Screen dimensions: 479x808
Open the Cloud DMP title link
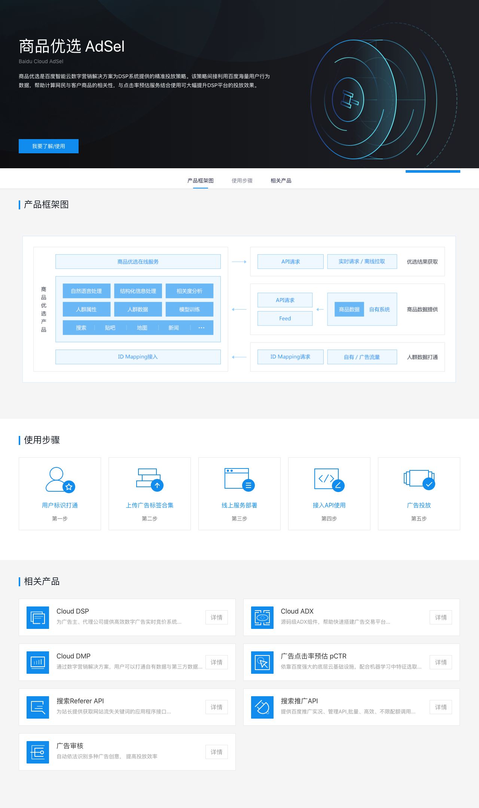(x=73, y=656)
